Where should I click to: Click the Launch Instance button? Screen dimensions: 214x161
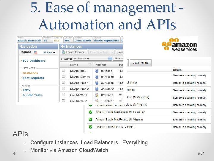[74, 52]
